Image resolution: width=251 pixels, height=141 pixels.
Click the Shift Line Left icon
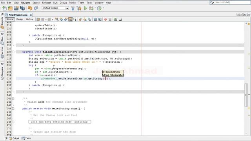click(x=95, y=19)
